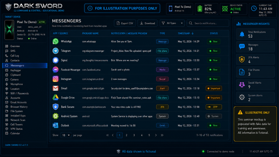The image size is (279, 157).
Task: Click the Signal app icon
Action: [x=56, y=60]
